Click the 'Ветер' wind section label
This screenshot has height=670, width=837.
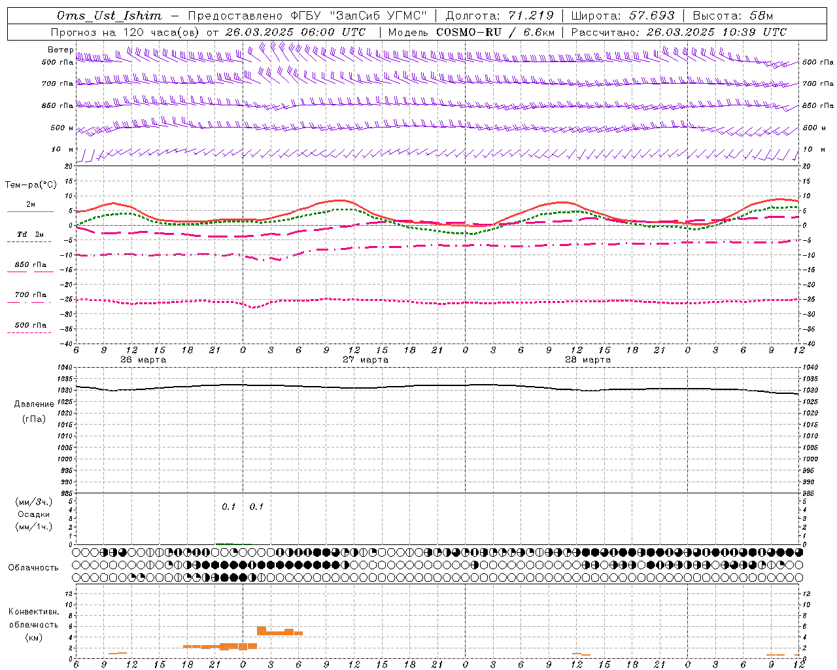pos(60,50)
